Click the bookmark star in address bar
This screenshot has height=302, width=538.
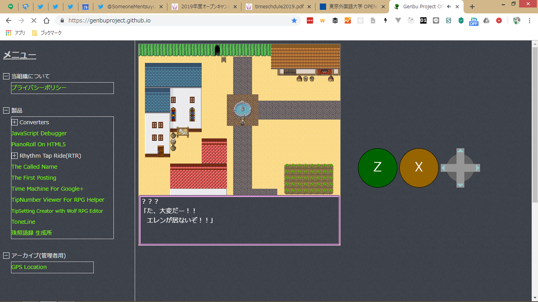294,20
